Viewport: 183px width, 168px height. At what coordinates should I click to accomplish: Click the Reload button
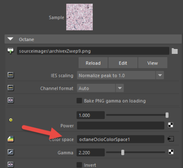coord(93,63)
